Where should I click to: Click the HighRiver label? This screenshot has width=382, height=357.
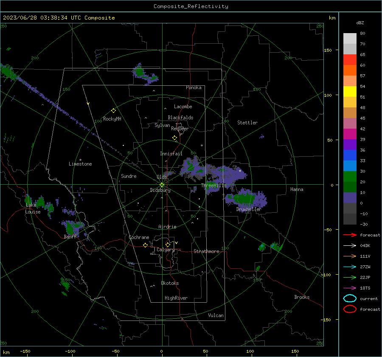click(176, 298)
